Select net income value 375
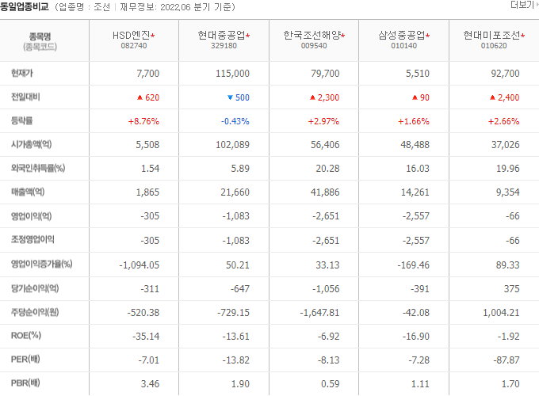539x396 pixels. (512, 289)
